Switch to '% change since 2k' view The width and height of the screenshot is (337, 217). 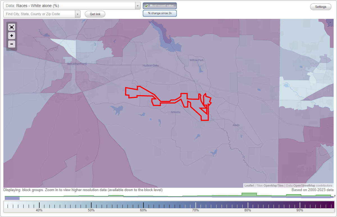[x=160, y=13]
